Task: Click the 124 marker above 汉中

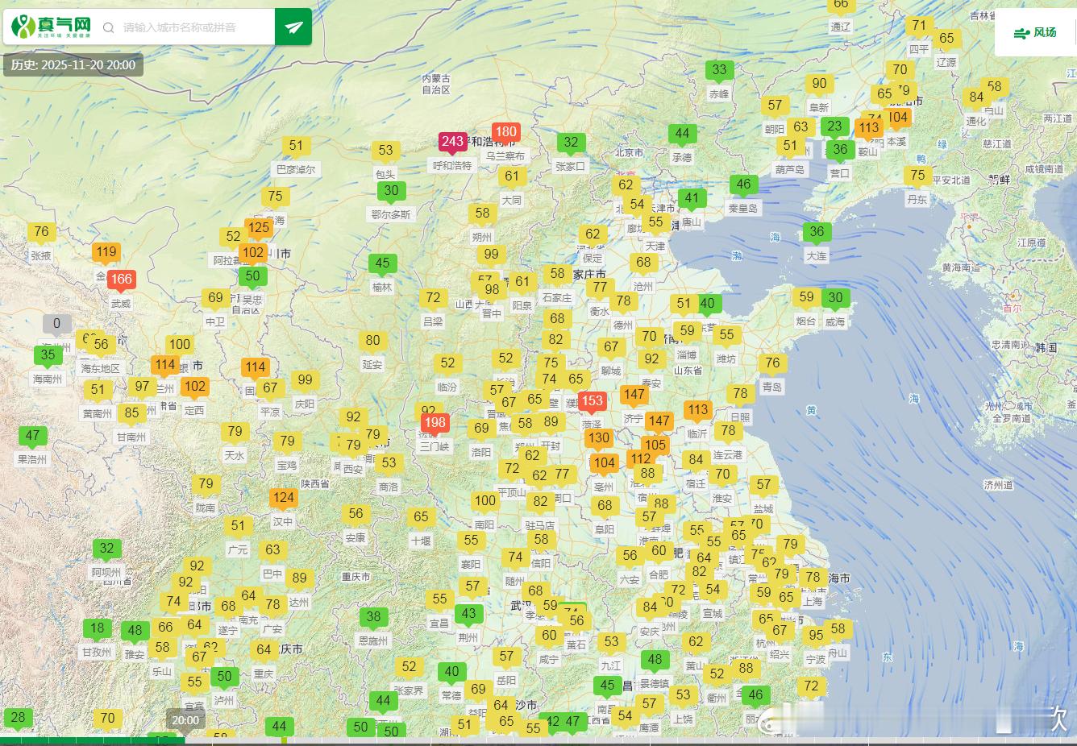Action: click(283, 498)
